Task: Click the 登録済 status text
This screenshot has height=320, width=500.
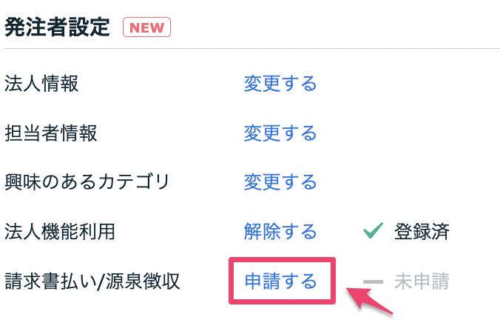Action: click(x=422, y=232)
